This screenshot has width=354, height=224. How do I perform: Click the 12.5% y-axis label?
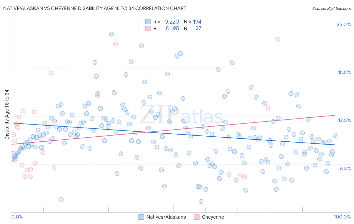pyautogui.click(x=344, y=120)
